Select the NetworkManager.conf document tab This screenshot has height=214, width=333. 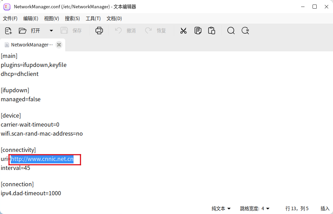click(29, 45)
